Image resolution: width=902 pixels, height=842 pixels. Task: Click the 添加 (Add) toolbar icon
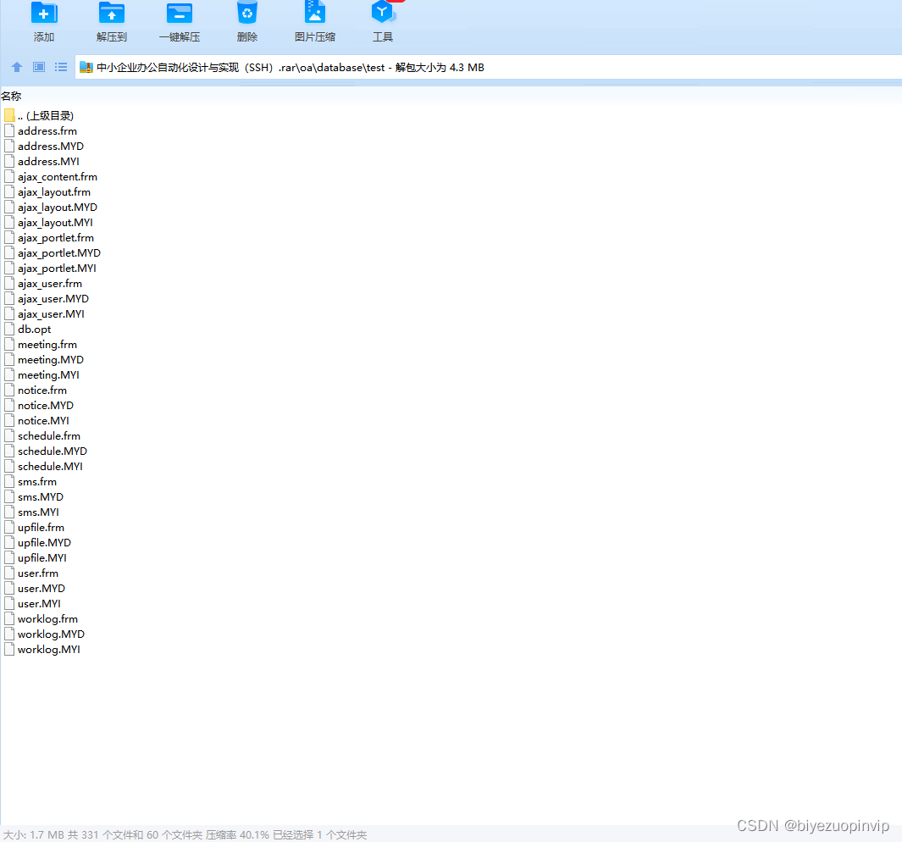(44, 14)
